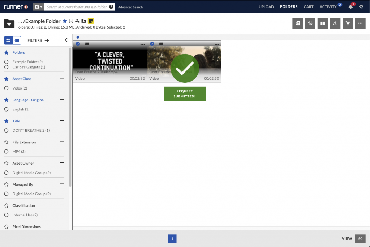370x247 pixels.
Task: Collapse the Language - Original section
Action: [x=62, y=100]
